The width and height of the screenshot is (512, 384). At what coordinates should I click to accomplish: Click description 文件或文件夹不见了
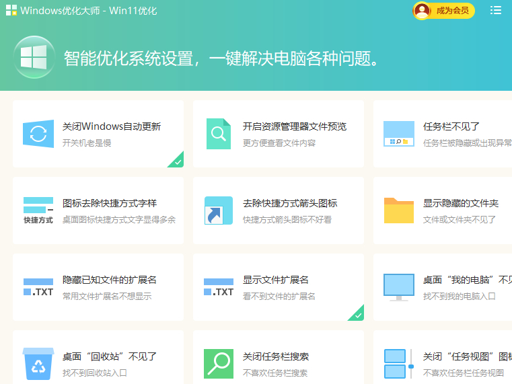coord(459,219)
